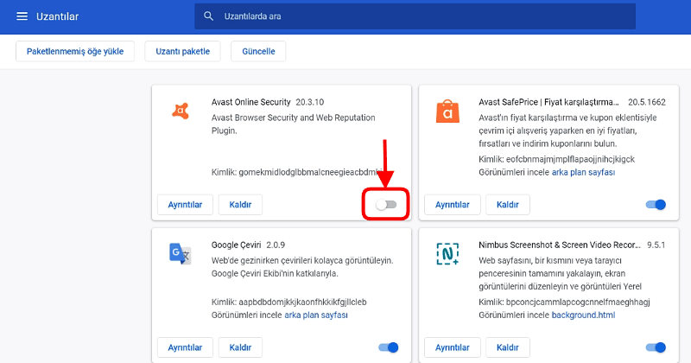
Task: Click version number '20.3.10'
Action: (x=310, y=102)
